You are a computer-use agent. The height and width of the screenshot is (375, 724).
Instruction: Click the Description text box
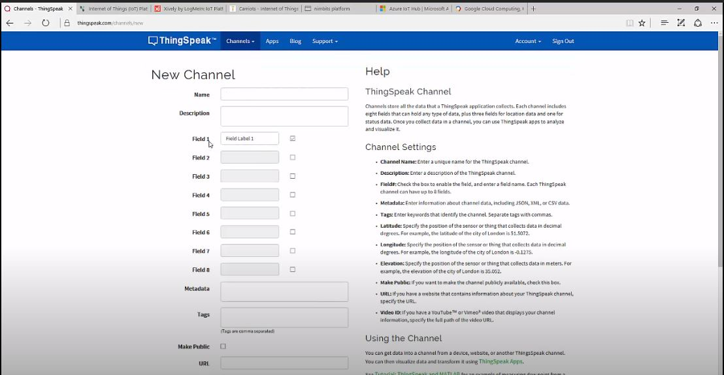tap(284, 116)
